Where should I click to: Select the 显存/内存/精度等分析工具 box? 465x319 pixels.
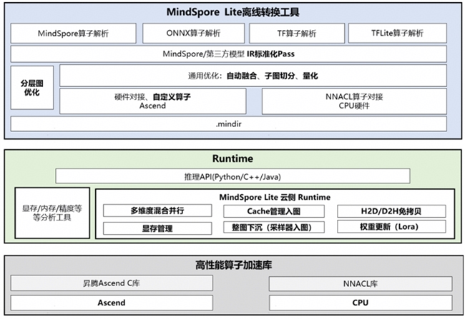[52, 213]
